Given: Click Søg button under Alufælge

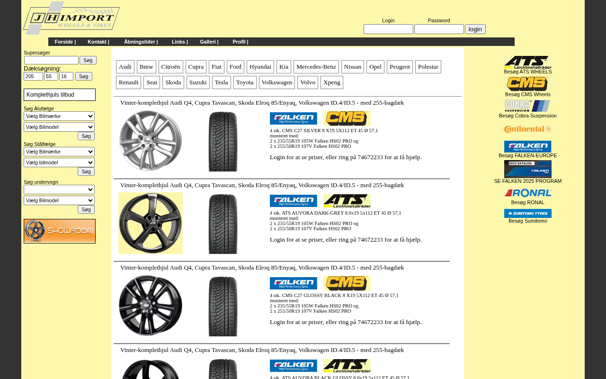Looking at the screenshot, I should click(86, 136).
